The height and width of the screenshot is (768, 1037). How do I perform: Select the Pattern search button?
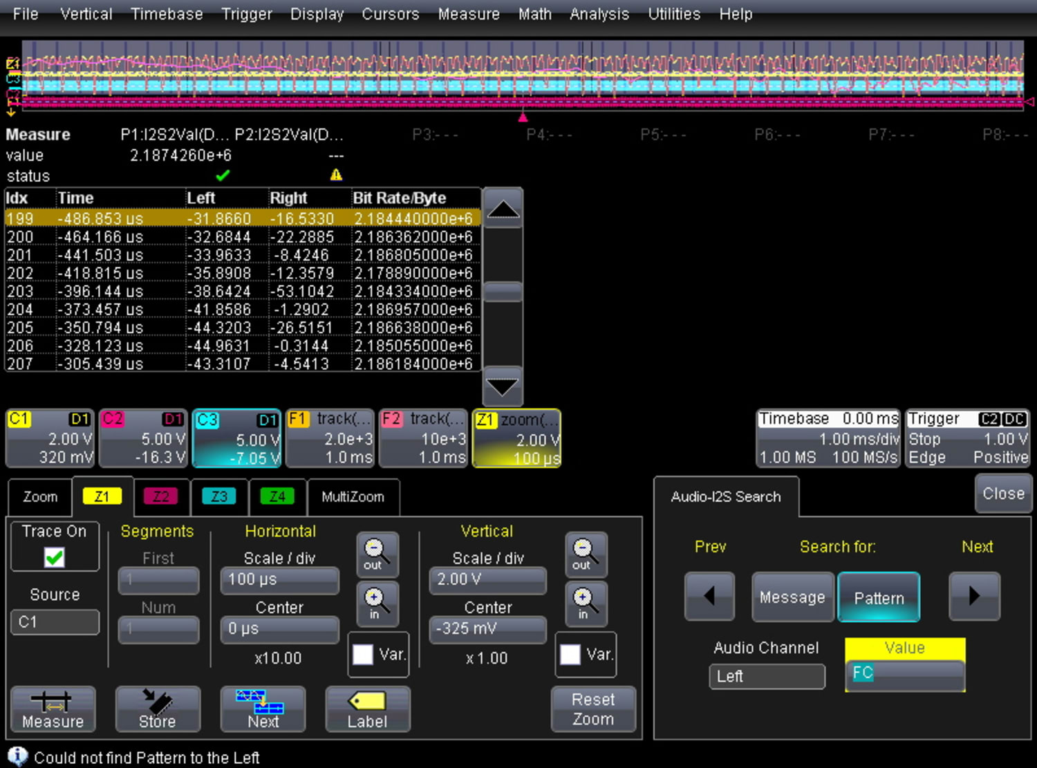coord(879,597)
